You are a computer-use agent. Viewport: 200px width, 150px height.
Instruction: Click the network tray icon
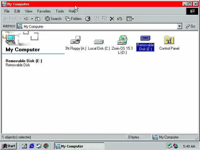click(x=170, y=146)
